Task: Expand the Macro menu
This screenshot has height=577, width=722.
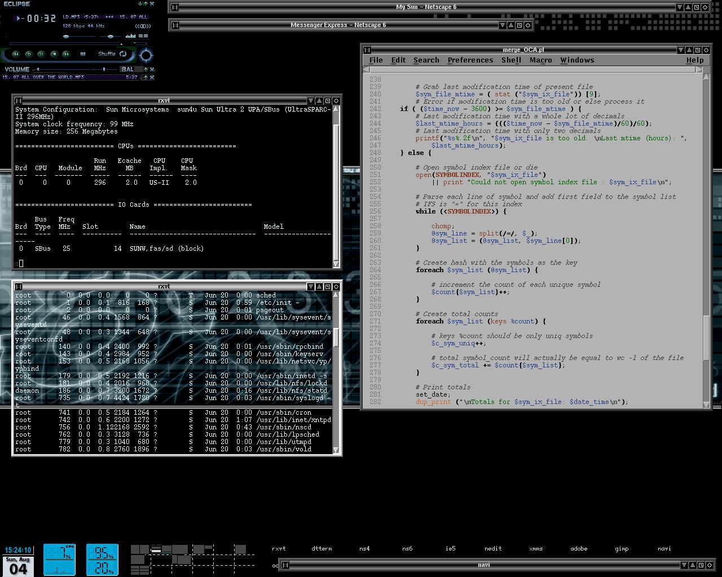Action: point(540,60)
